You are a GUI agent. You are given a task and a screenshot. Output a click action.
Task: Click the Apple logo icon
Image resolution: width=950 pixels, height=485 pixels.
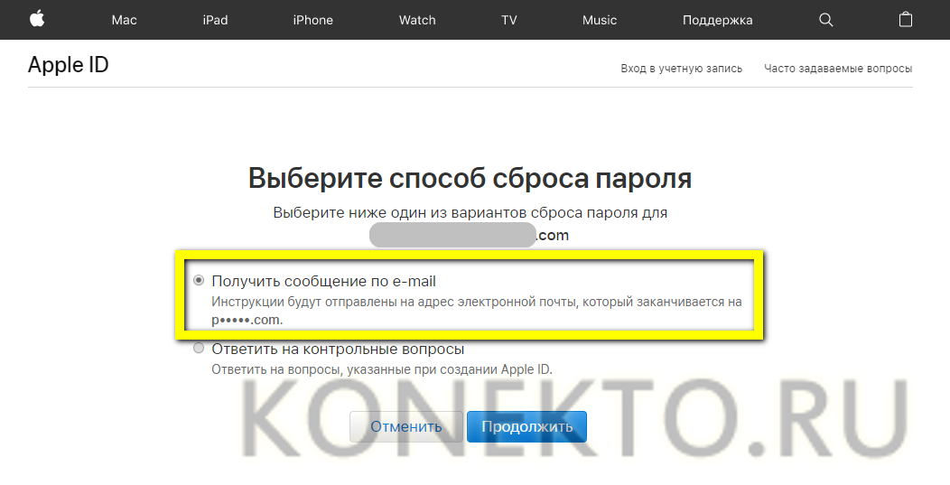point(37,19)
